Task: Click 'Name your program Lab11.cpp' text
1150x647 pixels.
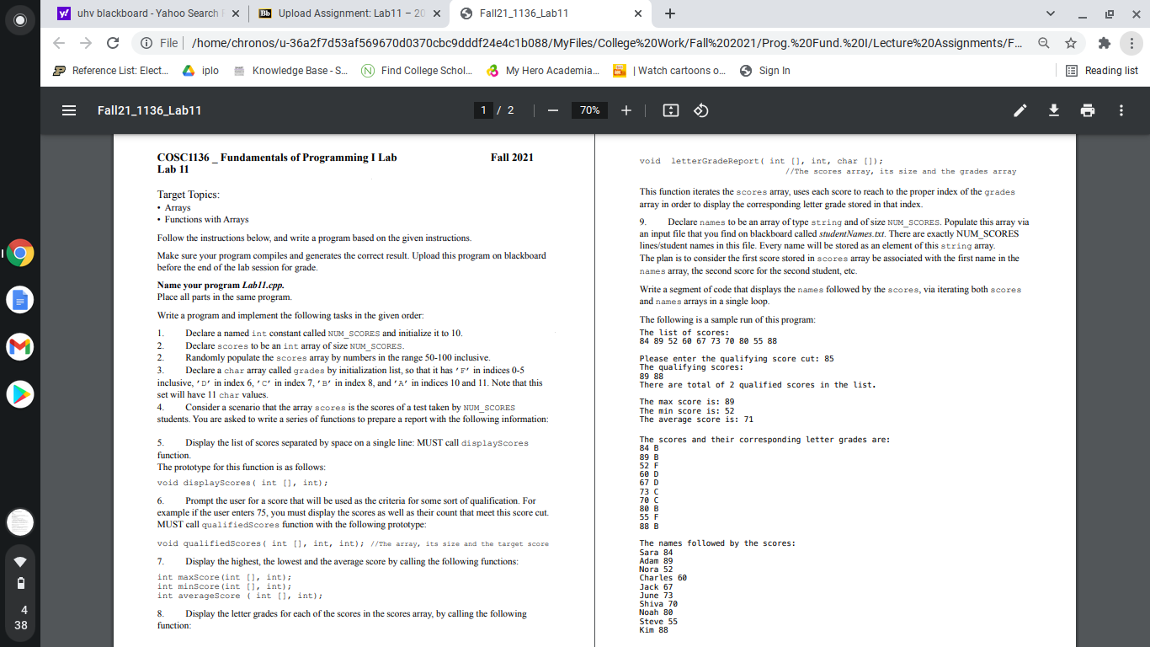Action: click(221, 286)
